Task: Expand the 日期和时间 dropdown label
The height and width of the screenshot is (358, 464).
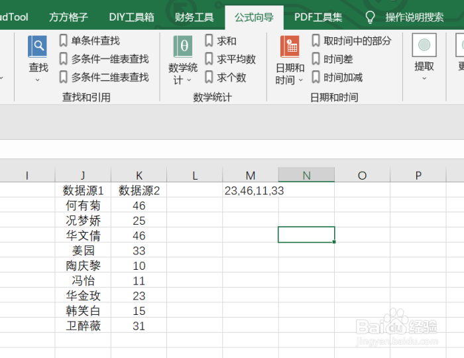Action: point(290,74)
